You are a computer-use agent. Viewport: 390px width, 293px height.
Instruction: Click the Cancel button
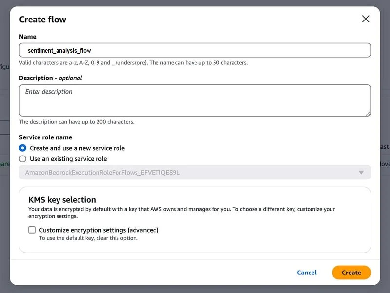307,273
